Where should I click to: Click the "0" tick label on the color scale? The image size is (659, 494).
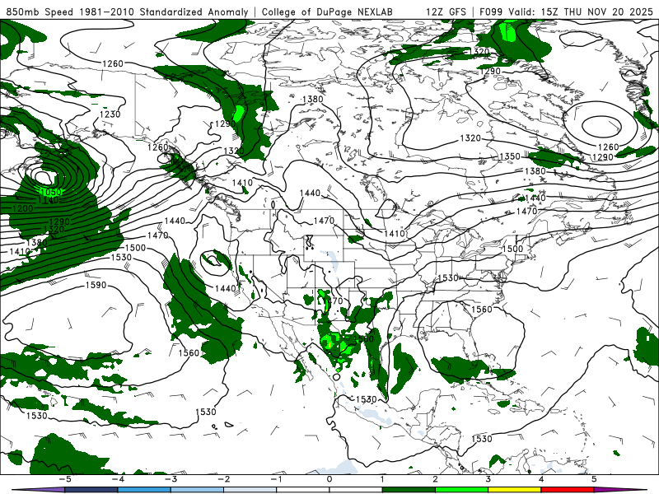[x=329, y=479]
